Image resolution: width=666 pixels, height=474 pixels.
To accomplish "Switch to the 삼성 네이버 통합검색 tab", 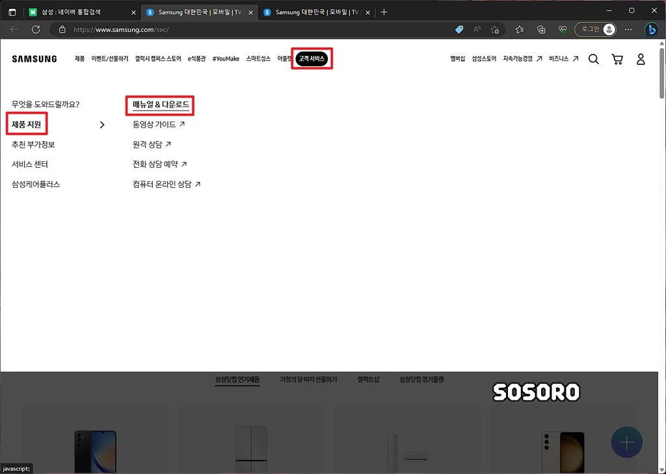I will tap(83, 12).
